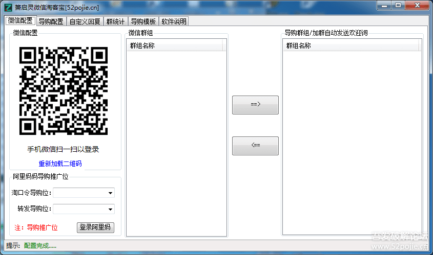Click inside the empty 导购群组 list area
The image size is (433, 255).
352,143
